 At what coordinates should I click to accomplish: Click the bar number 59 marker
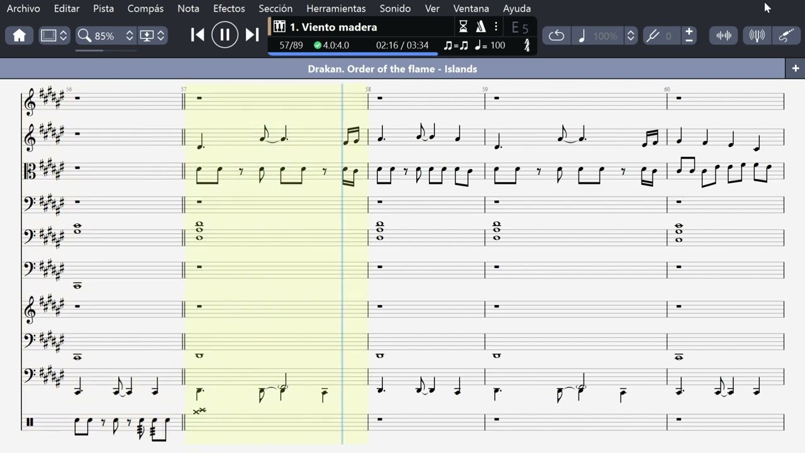485,89
